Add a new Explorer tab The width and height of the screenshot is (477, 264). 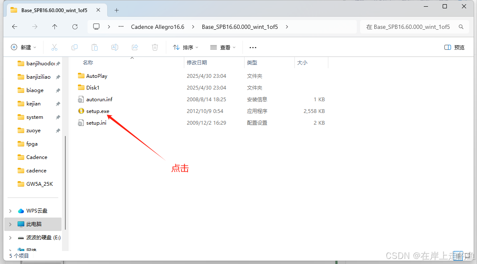pyautogui.click(x=116, y=10)
